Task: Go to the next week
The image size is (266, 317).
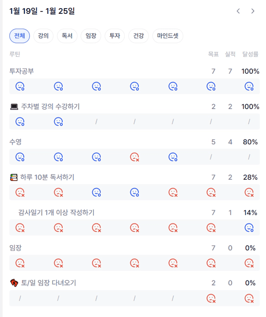Action: tap(253, 11)
